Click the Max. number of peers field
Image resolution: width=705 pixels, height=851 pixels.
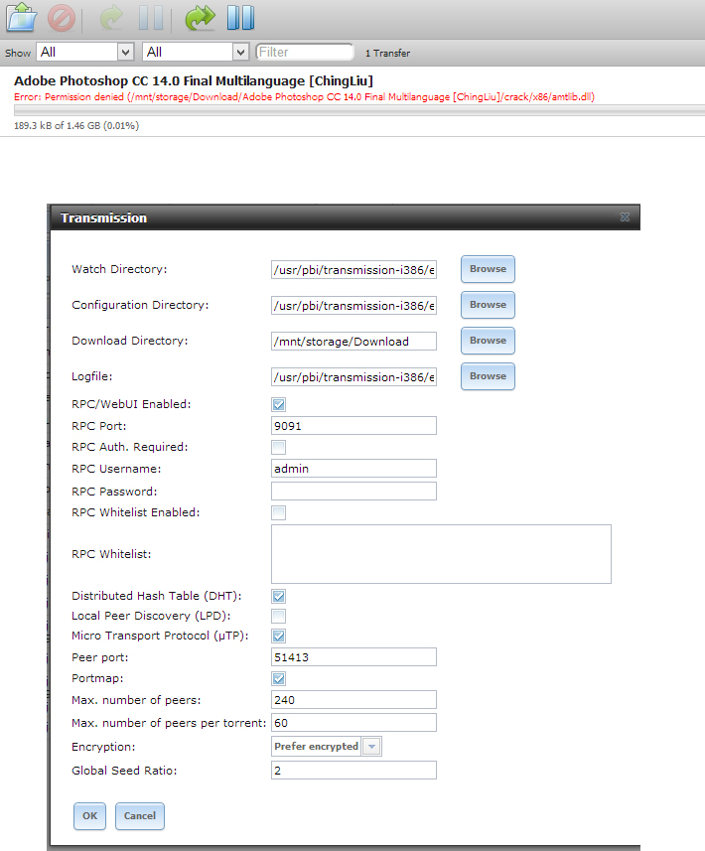point(353,700)
